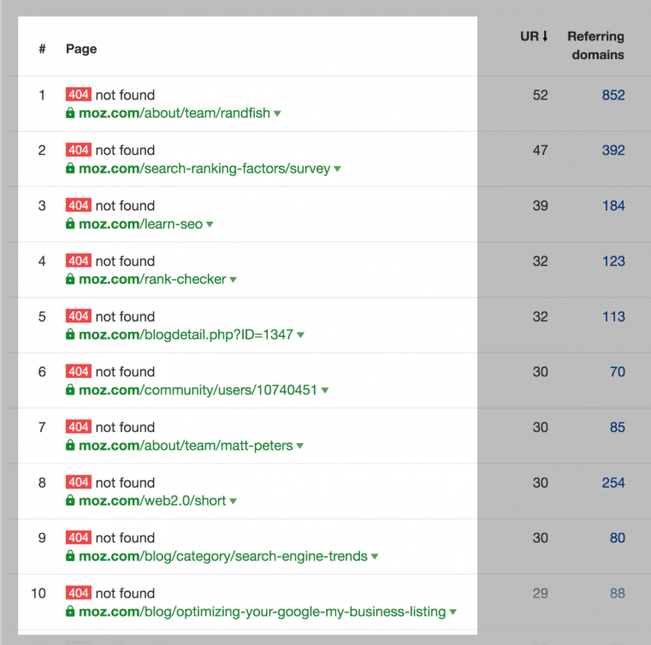Expand dropdown arrow next to moz.com/about/team/randfish

[x=277, y=114]
